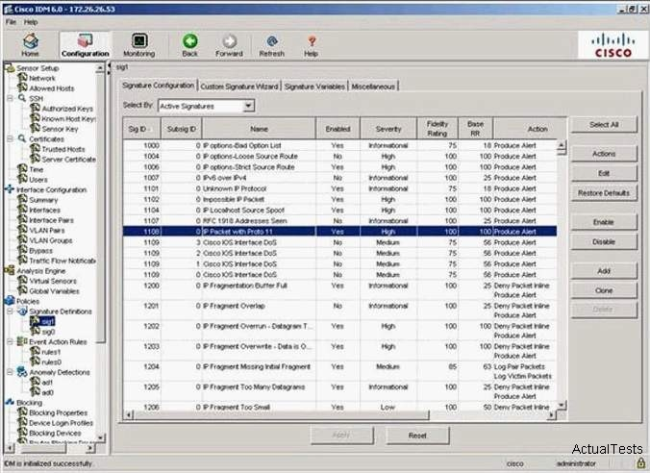Screen dimensions: 650x473
Task: Select row 'IP Localhost Source Spoof'
Action: (x=340, y=211)
